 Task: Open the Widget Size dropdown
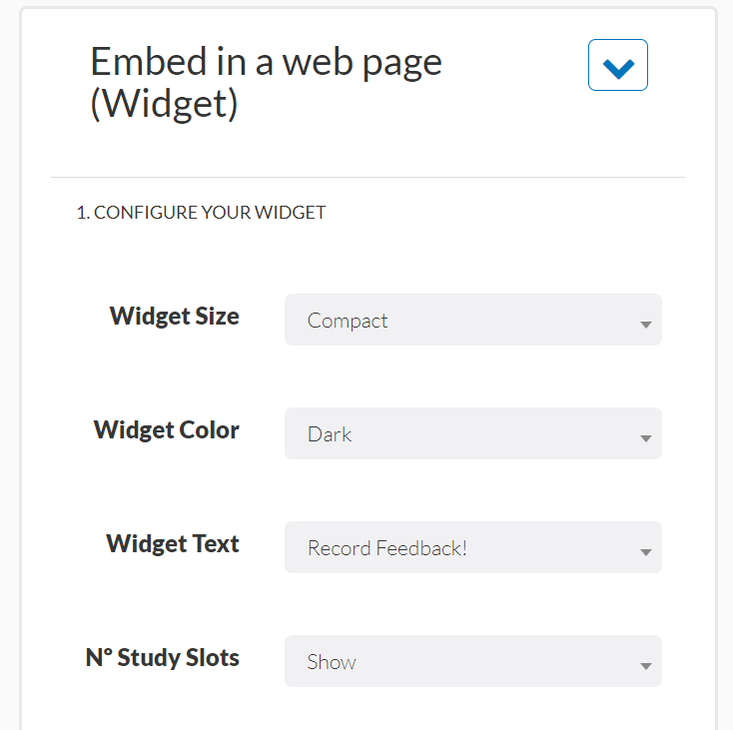[x=472, y=320]
